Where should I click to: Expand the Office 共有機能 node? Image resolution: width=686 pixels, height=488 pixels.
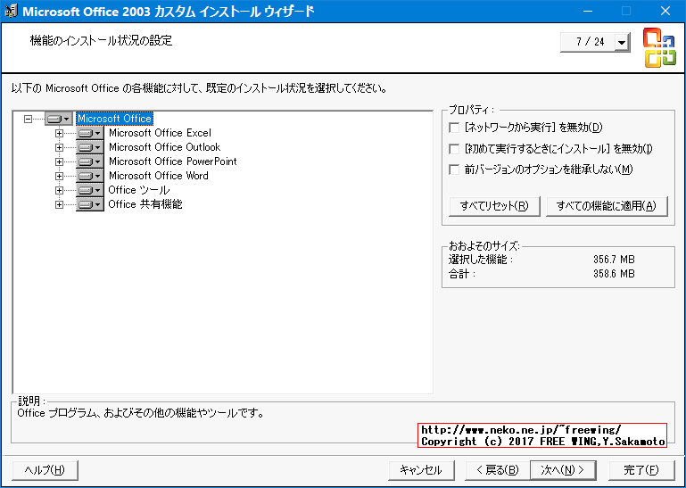(x=59, y=205)
